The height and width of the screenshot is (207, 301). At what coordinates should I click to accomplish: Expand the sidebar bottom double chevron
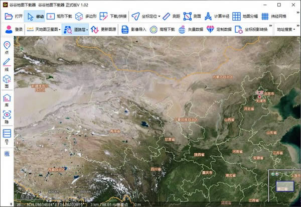point(11,204)
